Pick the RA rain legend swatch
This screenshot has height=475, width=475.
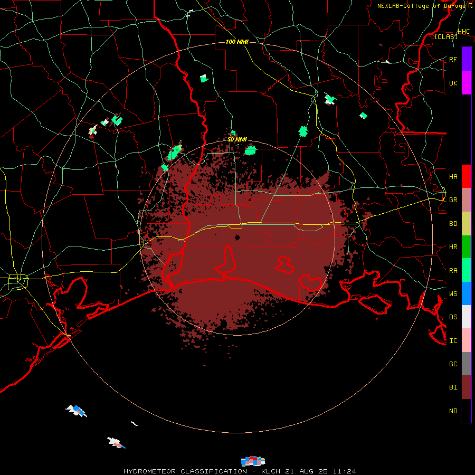click(466, 270)
